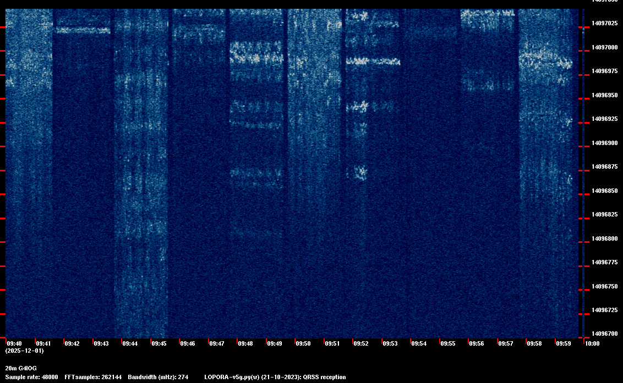623x383 pixels.
Task: Select the 14097000 frequency label
Action: [x=605, y=47]
